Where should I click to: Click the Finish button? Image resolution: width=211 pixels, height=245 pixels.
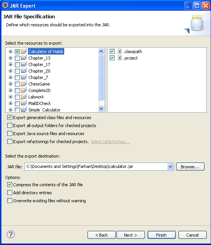coord(161,235)
